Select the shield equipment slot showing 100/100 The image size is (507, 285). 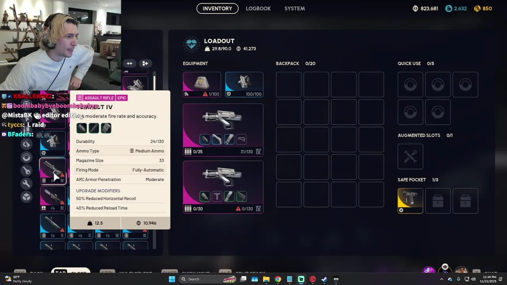pos(244,85)
